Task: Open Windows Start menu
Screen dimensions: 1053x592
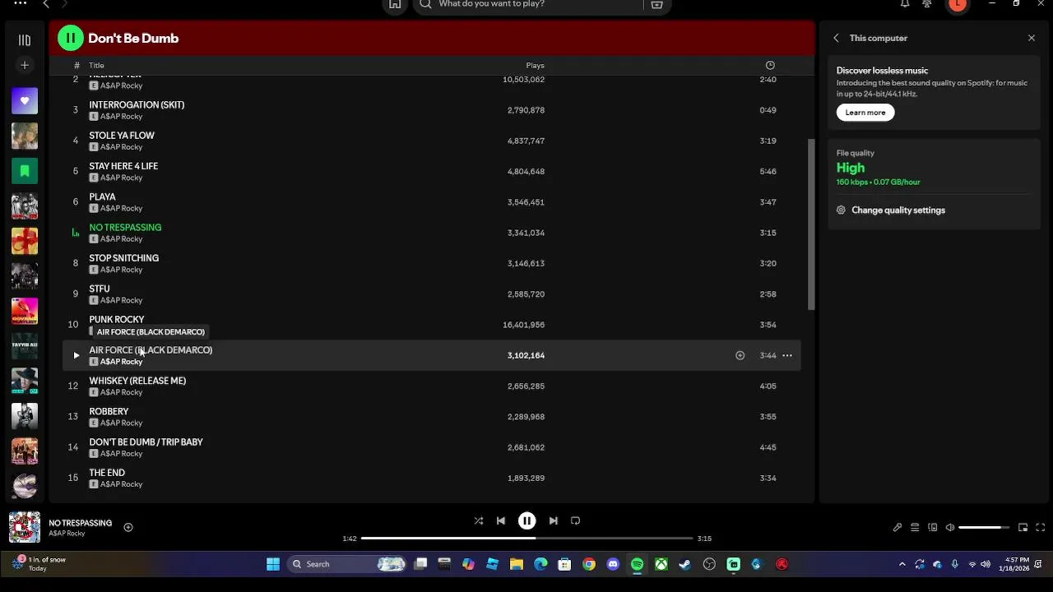Action: point(273,564)
